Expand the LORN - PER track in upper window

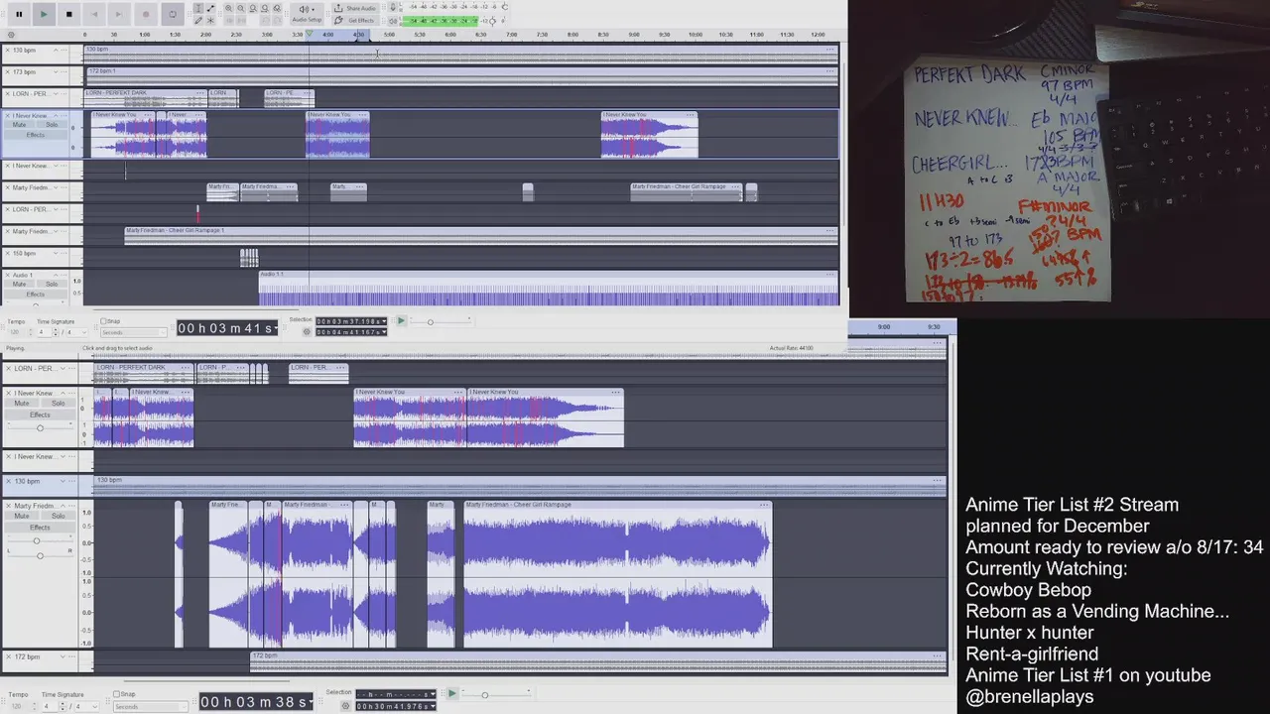click(56, 93)
